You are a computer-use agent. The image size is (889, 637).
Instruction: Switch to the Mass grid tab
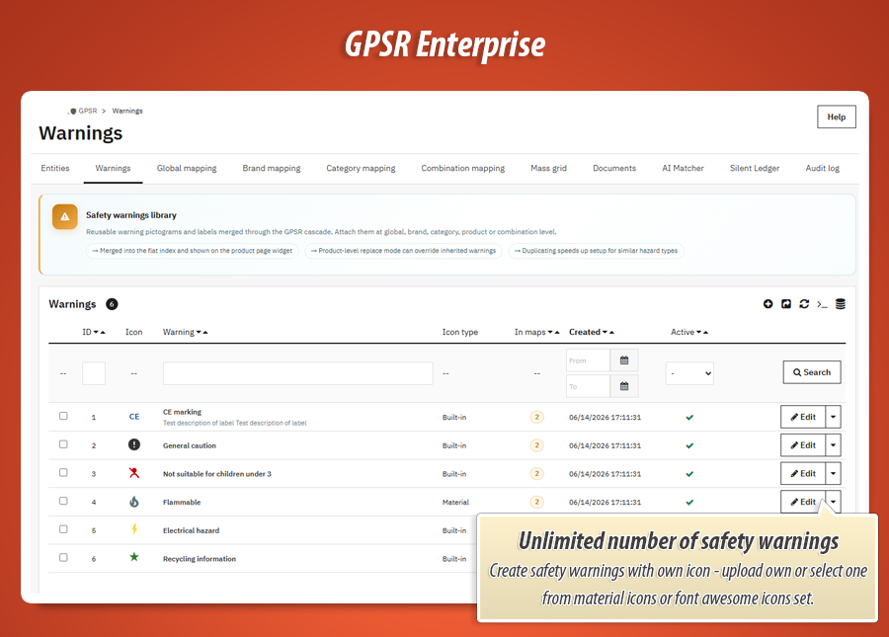(548, 168)
